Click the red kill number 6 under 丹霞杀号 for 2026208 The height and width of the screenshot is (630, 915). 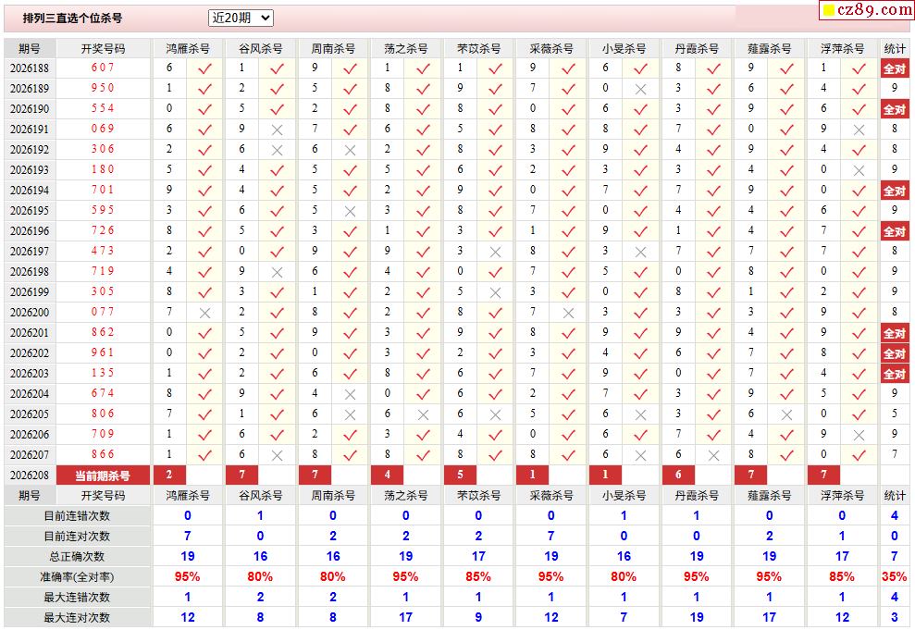pos(679,475)
